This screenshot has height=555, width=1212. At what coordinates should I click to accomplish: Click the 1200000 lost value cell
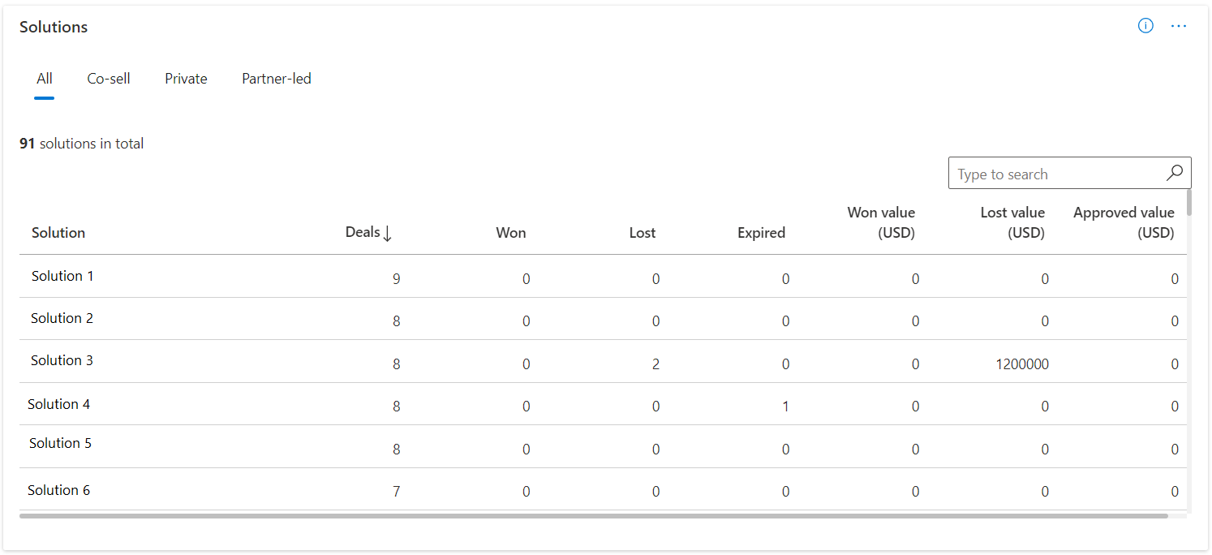tap(1022, 364)
